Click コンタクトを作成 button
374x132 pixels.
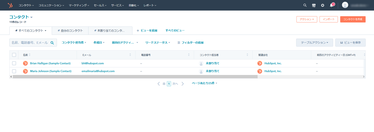pos(353,19)
